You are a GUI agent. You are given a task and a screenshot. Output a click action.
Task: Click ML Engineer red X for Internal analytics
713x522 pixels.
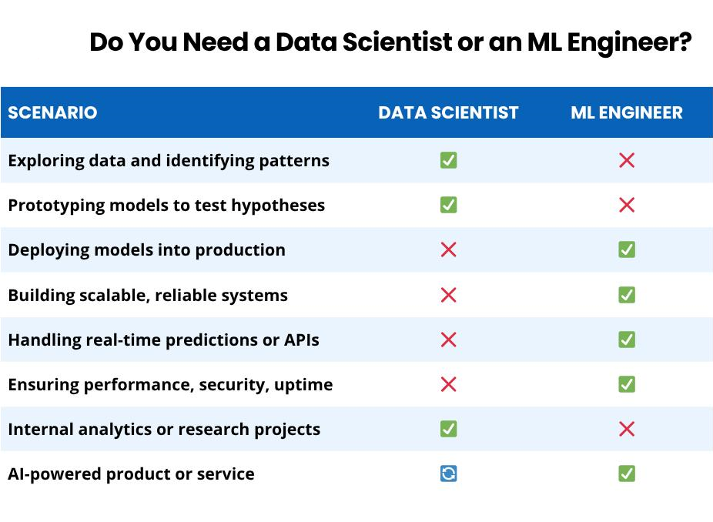[627, 429]
